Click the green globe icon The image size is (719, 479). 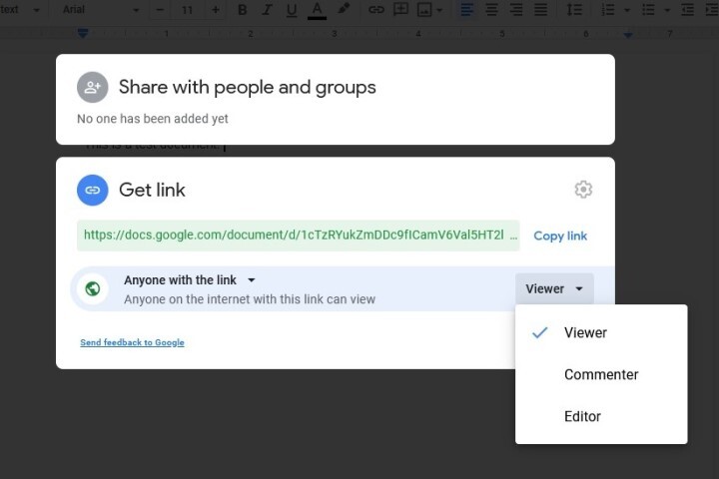pos(93,288)
